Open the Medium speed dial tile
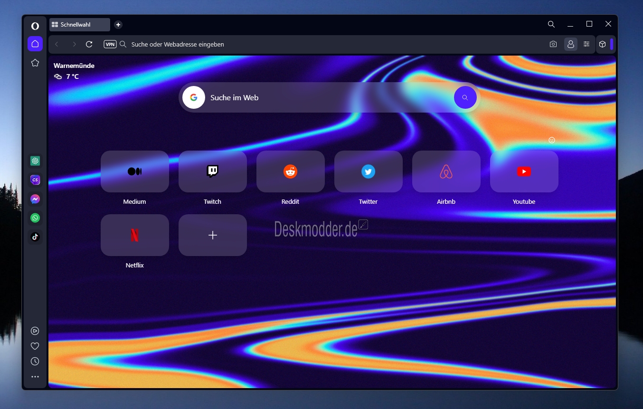This screenshot has width=643, height=409. click(x=135, y=171)
